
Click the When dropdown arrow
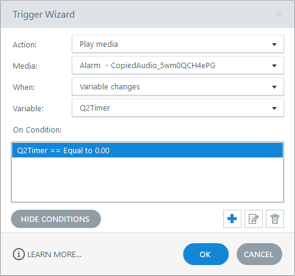(274, 87)
